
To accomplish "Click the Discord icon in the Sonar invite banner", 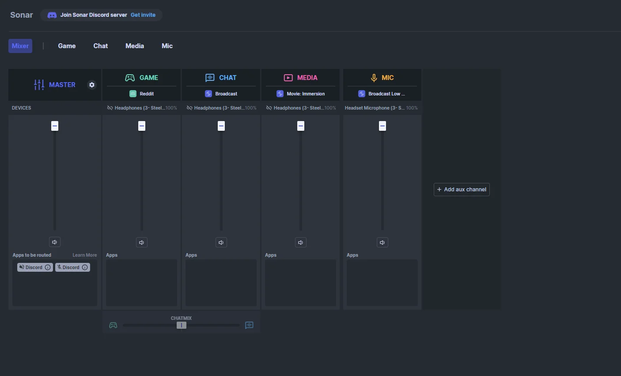I will pyautogui.click(x=52, y=15).
